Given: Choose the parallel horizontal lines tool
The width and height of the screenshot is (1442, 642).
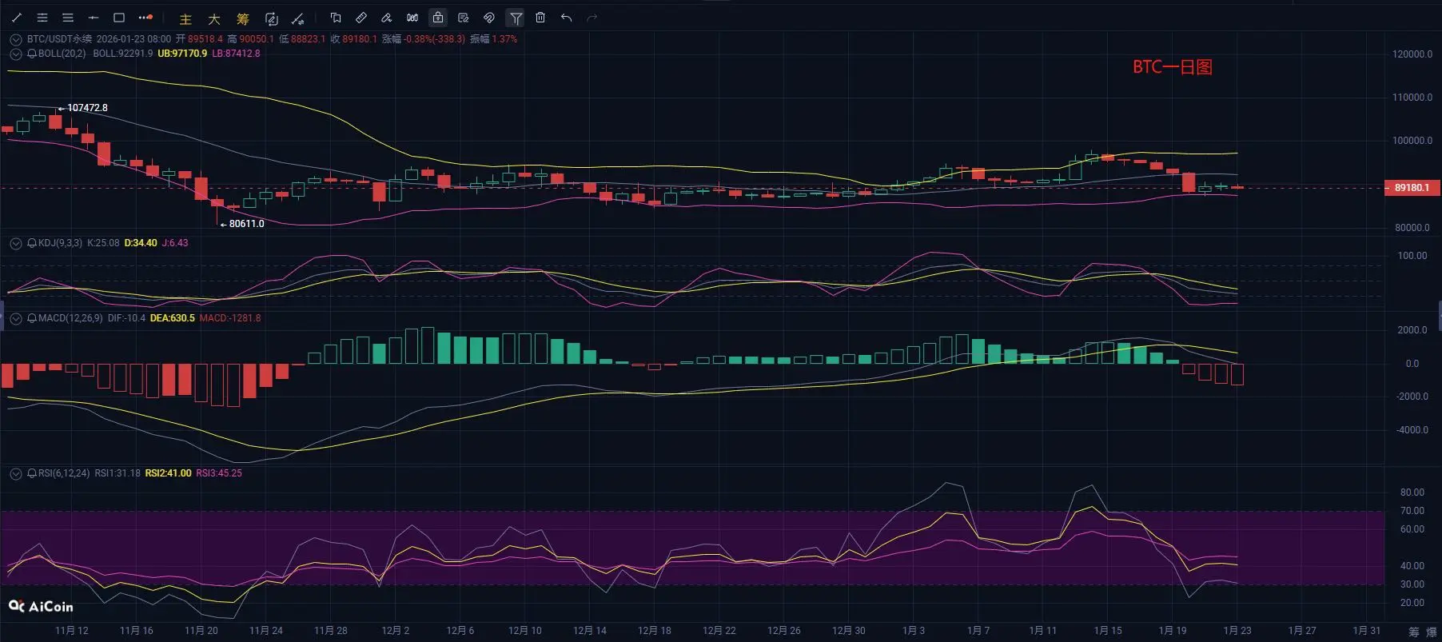Looking at the screenshot, I should (x=68, y=18).
